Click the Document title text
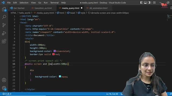This screenshot has height=96, width=172. (x=39, y=35)
